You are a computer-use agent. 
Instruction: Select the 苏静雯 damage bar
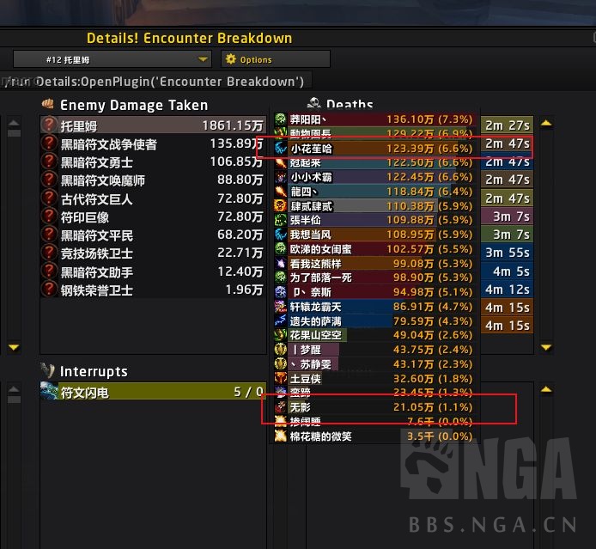[x=376, y=364]
